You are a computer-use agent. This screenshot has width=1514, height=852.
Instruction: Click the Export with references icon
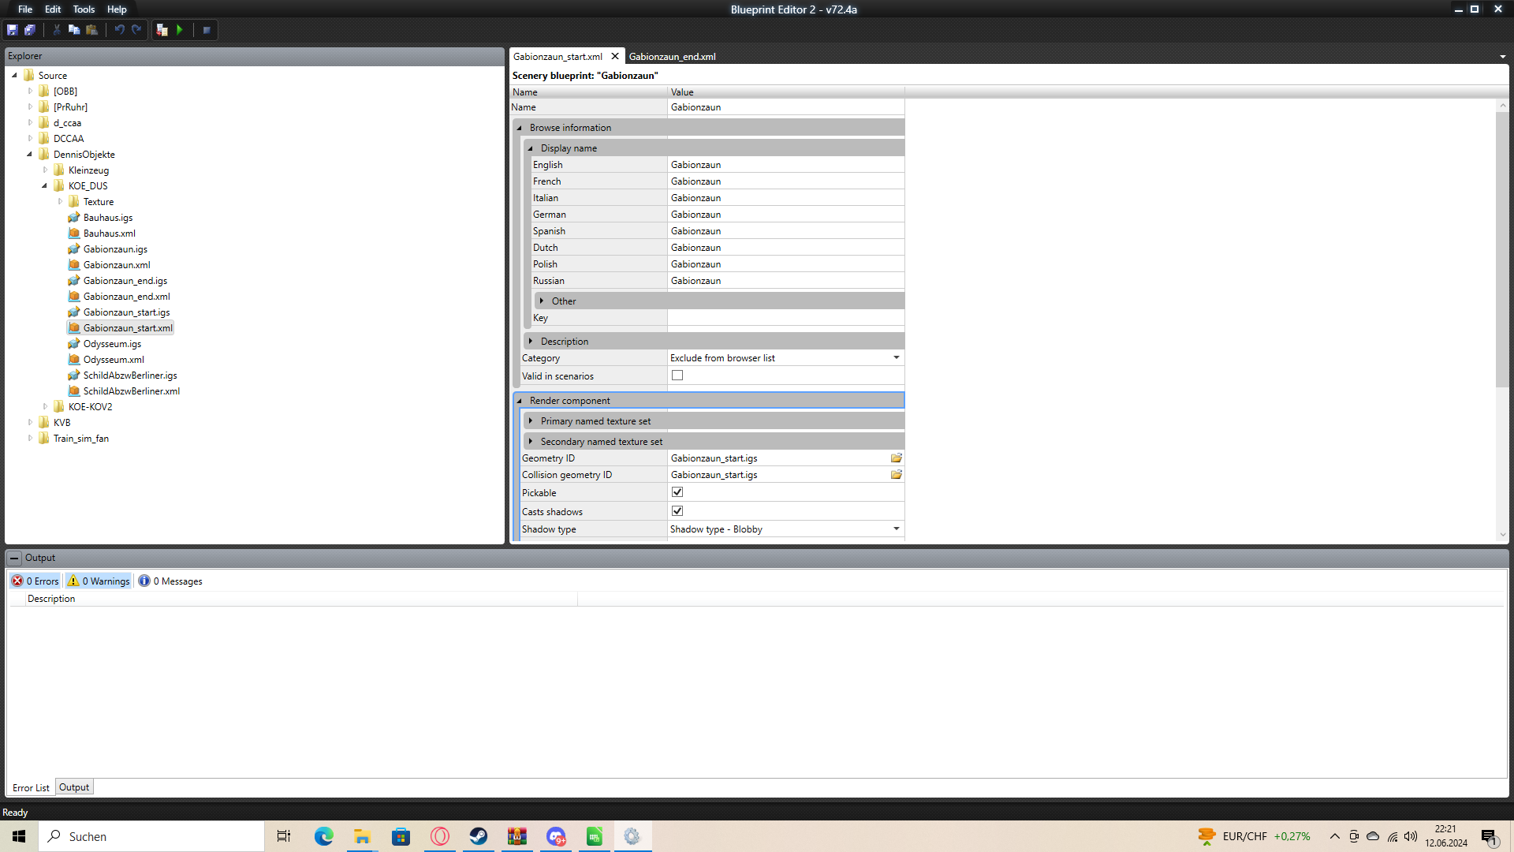click(162, 30)
